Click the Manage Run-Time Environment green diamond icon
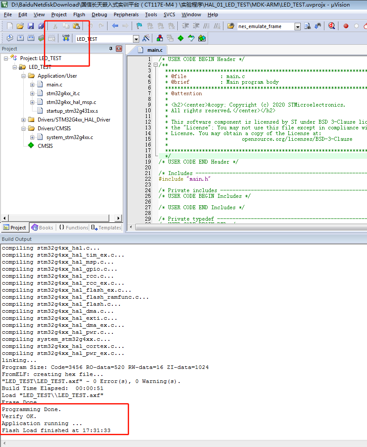The height and width of the screenshot is (447, 367). [x=180, y=39]
